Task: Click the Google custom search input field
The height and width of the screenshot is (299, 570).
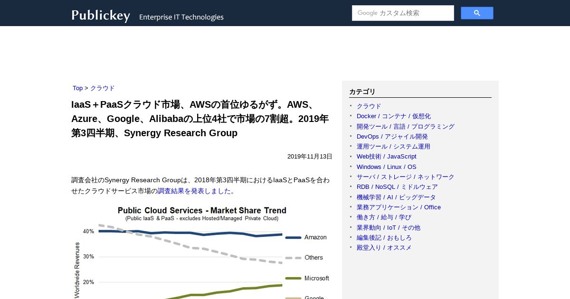Action: 403,13
